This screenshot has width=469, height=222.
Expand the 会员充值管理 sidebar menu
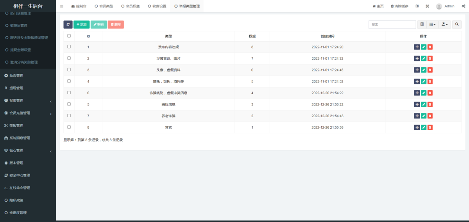click(x=28, y=113)
